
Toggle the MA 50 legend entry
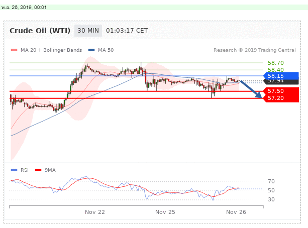click(106, 50)
